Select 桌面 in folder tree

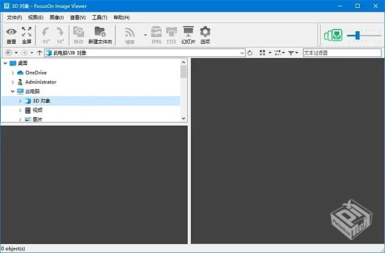[x=23, y=63]
